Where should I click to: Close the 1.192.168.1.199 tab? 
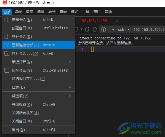[x=117, y=20]
